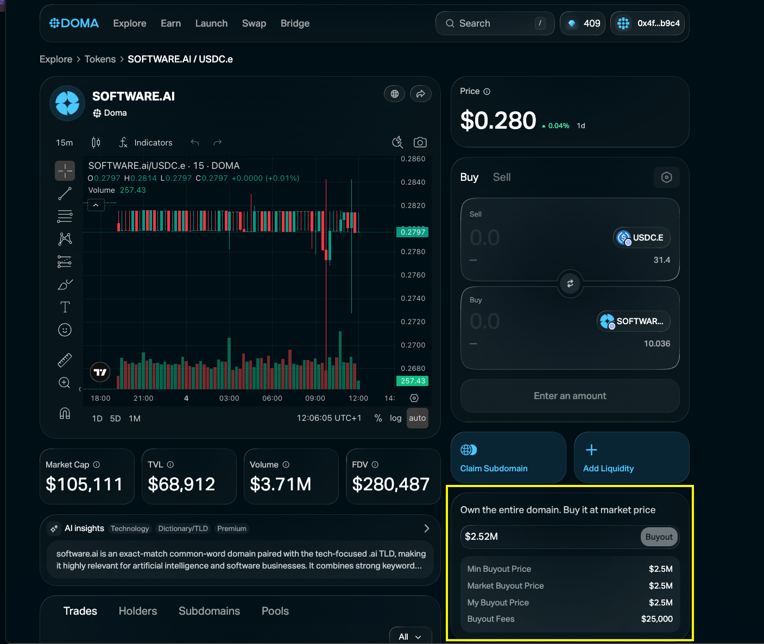Switch to the Pools tab

pos(275,611)
